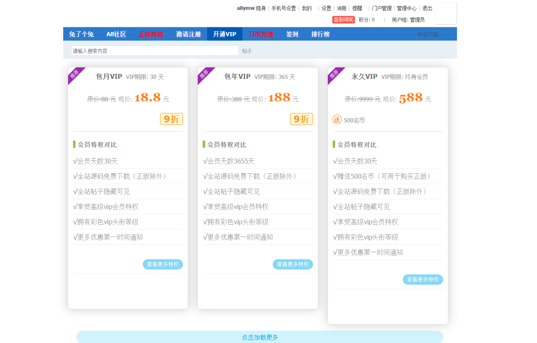Image resolution: width=537 pixels, height=343 pixels.
Task: Select the 开通VIP nav tab
Action: coord(224,34)
